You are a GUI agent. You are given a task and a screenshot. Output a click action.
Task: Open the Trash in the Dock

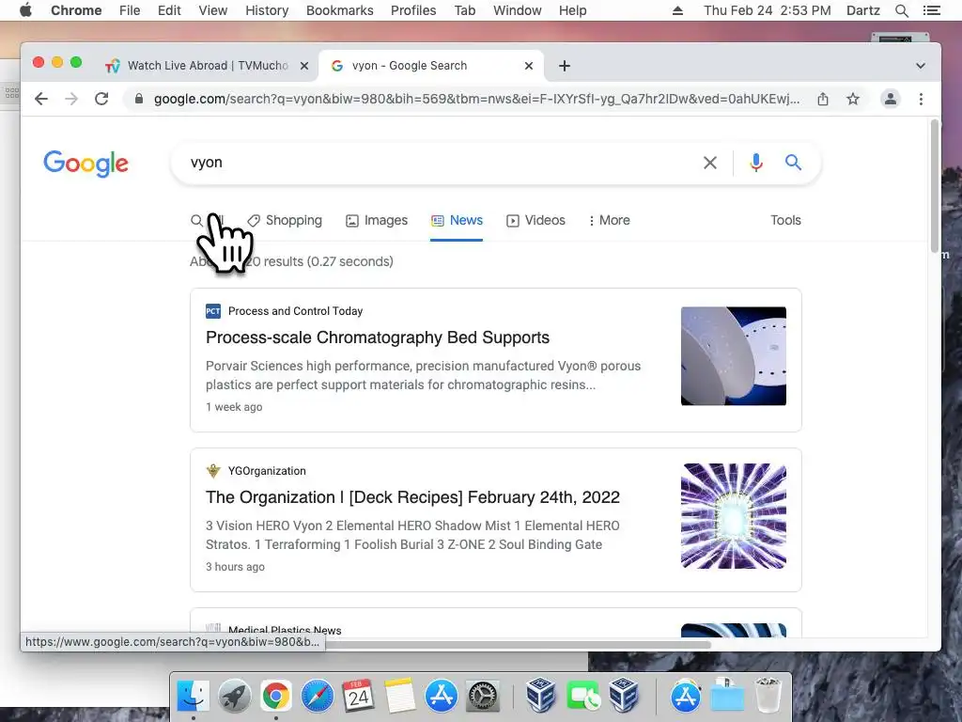pyautogui.click(x=767, y=696)
